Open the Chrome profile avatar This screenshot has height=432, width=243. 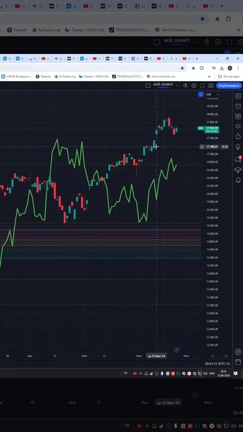point(230,68)
